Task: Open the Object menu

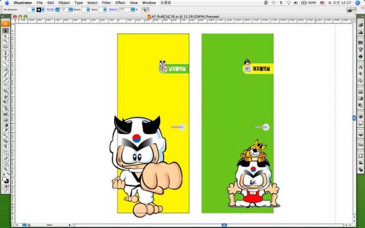Action: pyautogui.click(x=64, y=3)
